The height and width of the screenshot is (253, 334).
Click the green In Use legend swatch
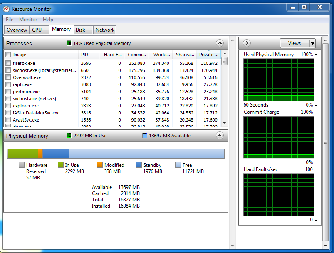(x=60, y=165)
